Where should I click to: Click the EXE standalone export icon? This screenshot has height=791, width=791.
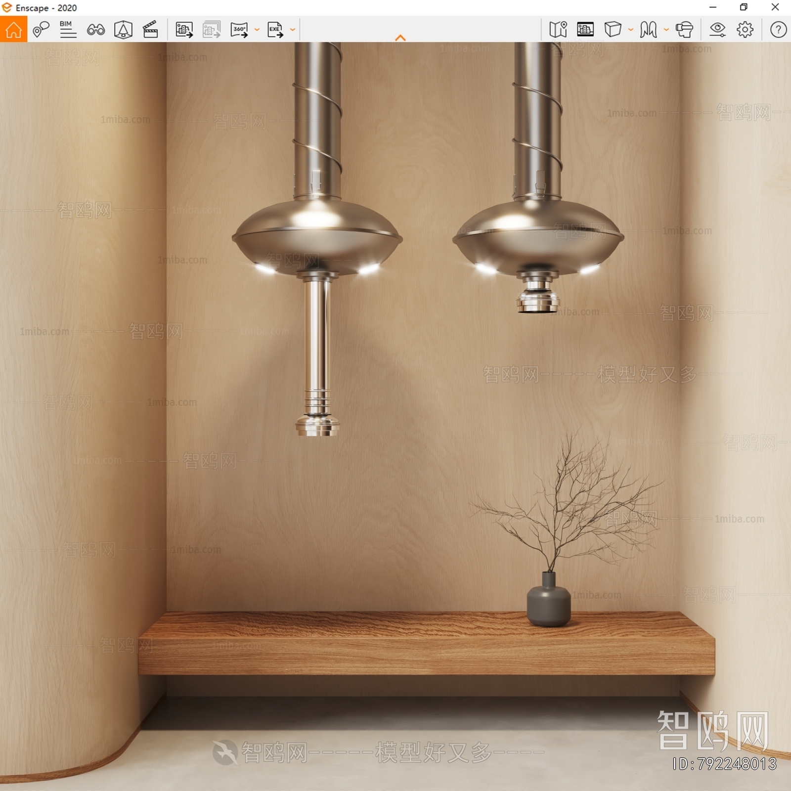click(275, 30)
